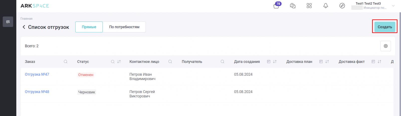Sort by Статус column arrows
Viewport: 401px width, 116px height.
119,62
